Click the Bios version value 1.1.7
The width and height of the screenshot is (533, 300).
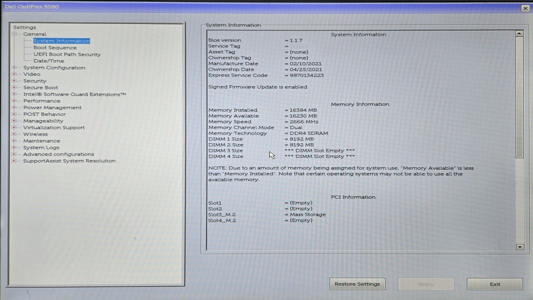pos(296,40)
